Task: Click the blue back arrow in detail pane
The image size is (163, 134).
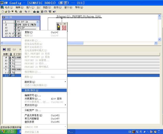Action: pyautogui.click(x=4, y=49)
